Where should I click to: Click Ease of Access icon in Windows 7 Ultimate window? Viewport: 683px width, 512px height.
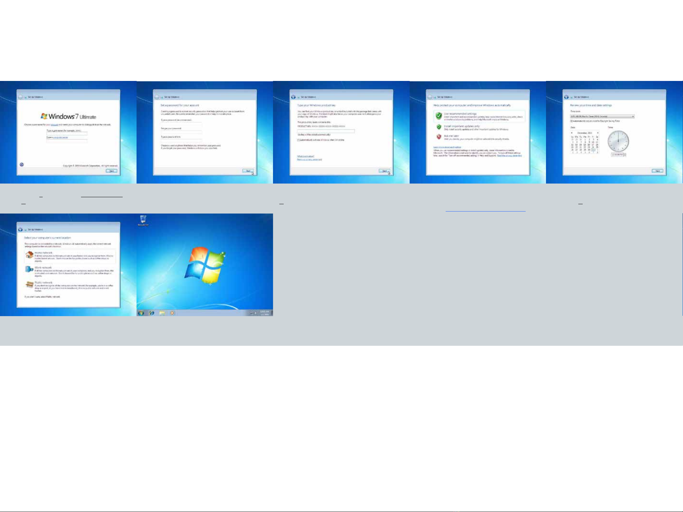(x=22, y=164)
